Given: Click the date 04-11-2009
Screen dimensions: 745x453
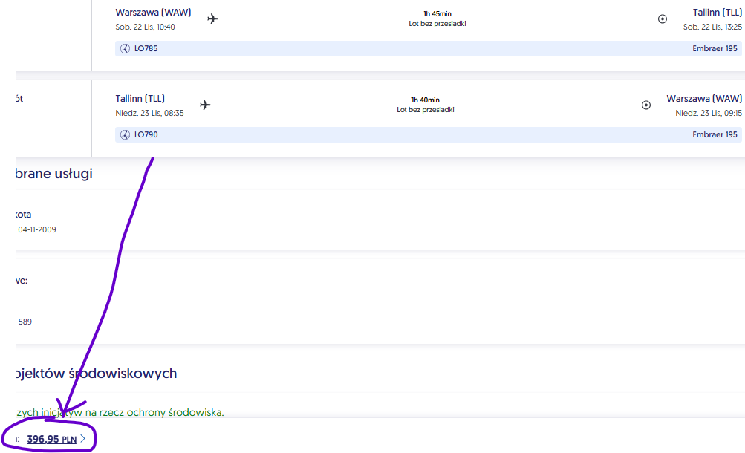Looking at the screenshot, I should (37, 229).
